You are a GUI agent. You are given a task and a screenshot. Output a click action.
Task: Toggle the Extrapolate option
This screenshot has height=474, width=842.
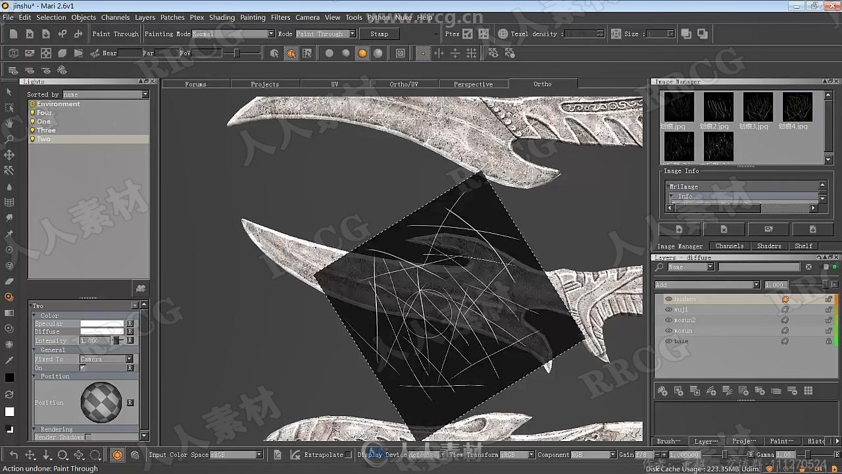pyautogui.click(x=349, y=455)
